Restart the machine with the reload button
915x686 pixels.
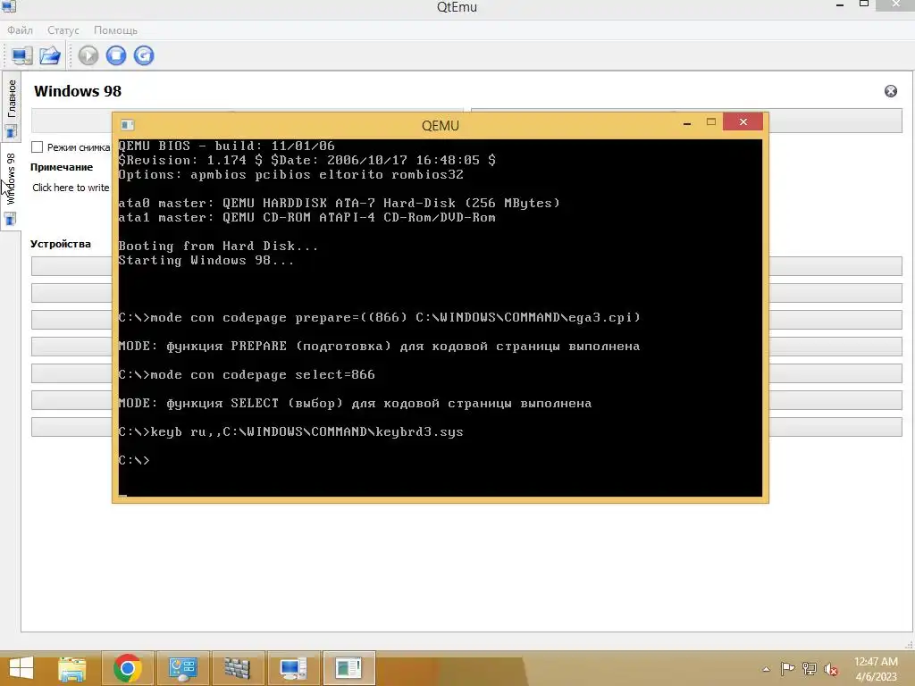pos(144,55)
